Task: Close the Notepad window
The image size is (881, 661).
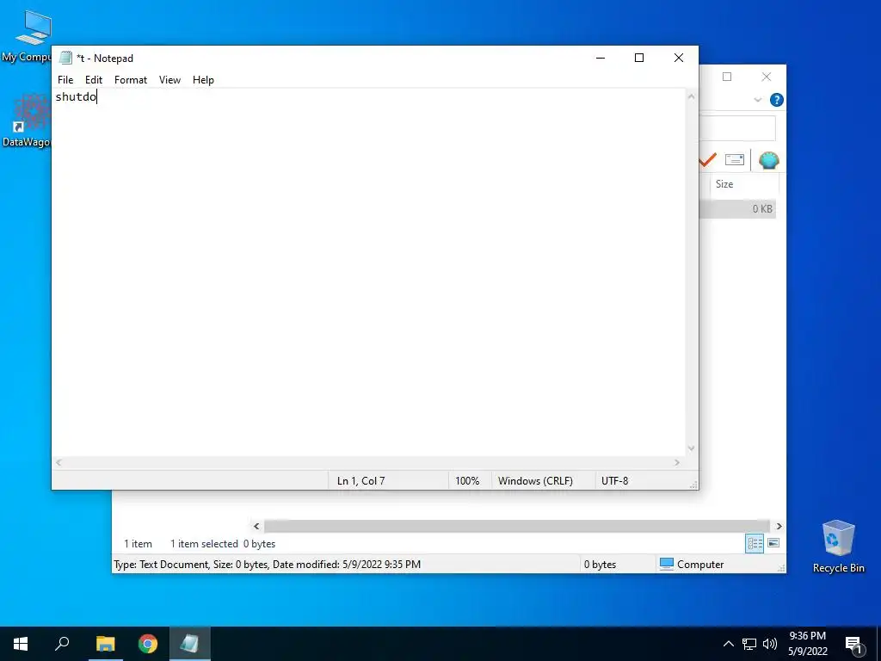Action: 679,58
